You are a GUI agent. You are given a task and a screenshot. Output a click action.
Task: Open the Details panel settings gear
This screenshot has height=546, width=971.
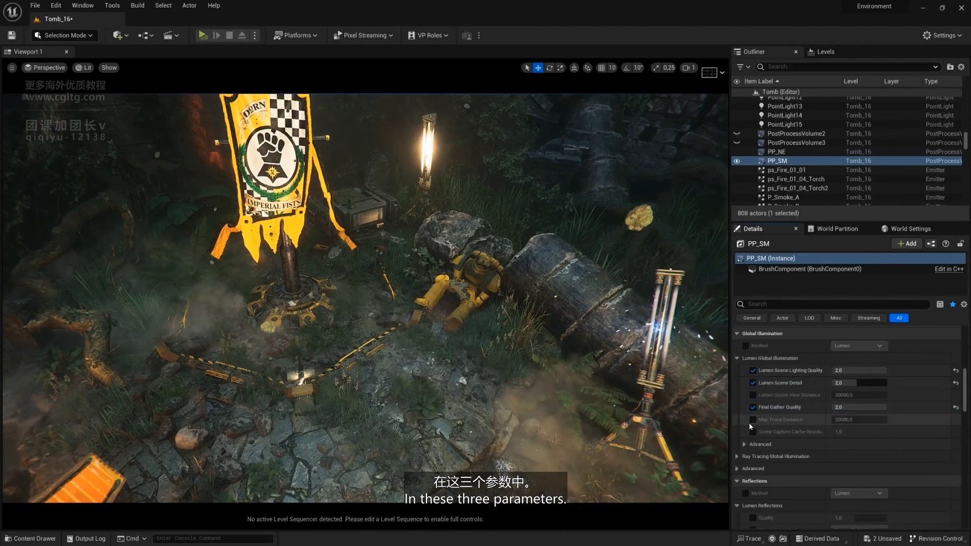[964, 304]
